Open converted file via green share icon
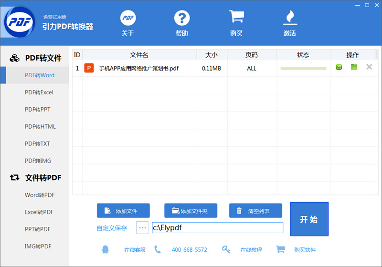This screenshot has width=382, height=267. [x=339, y=67]
